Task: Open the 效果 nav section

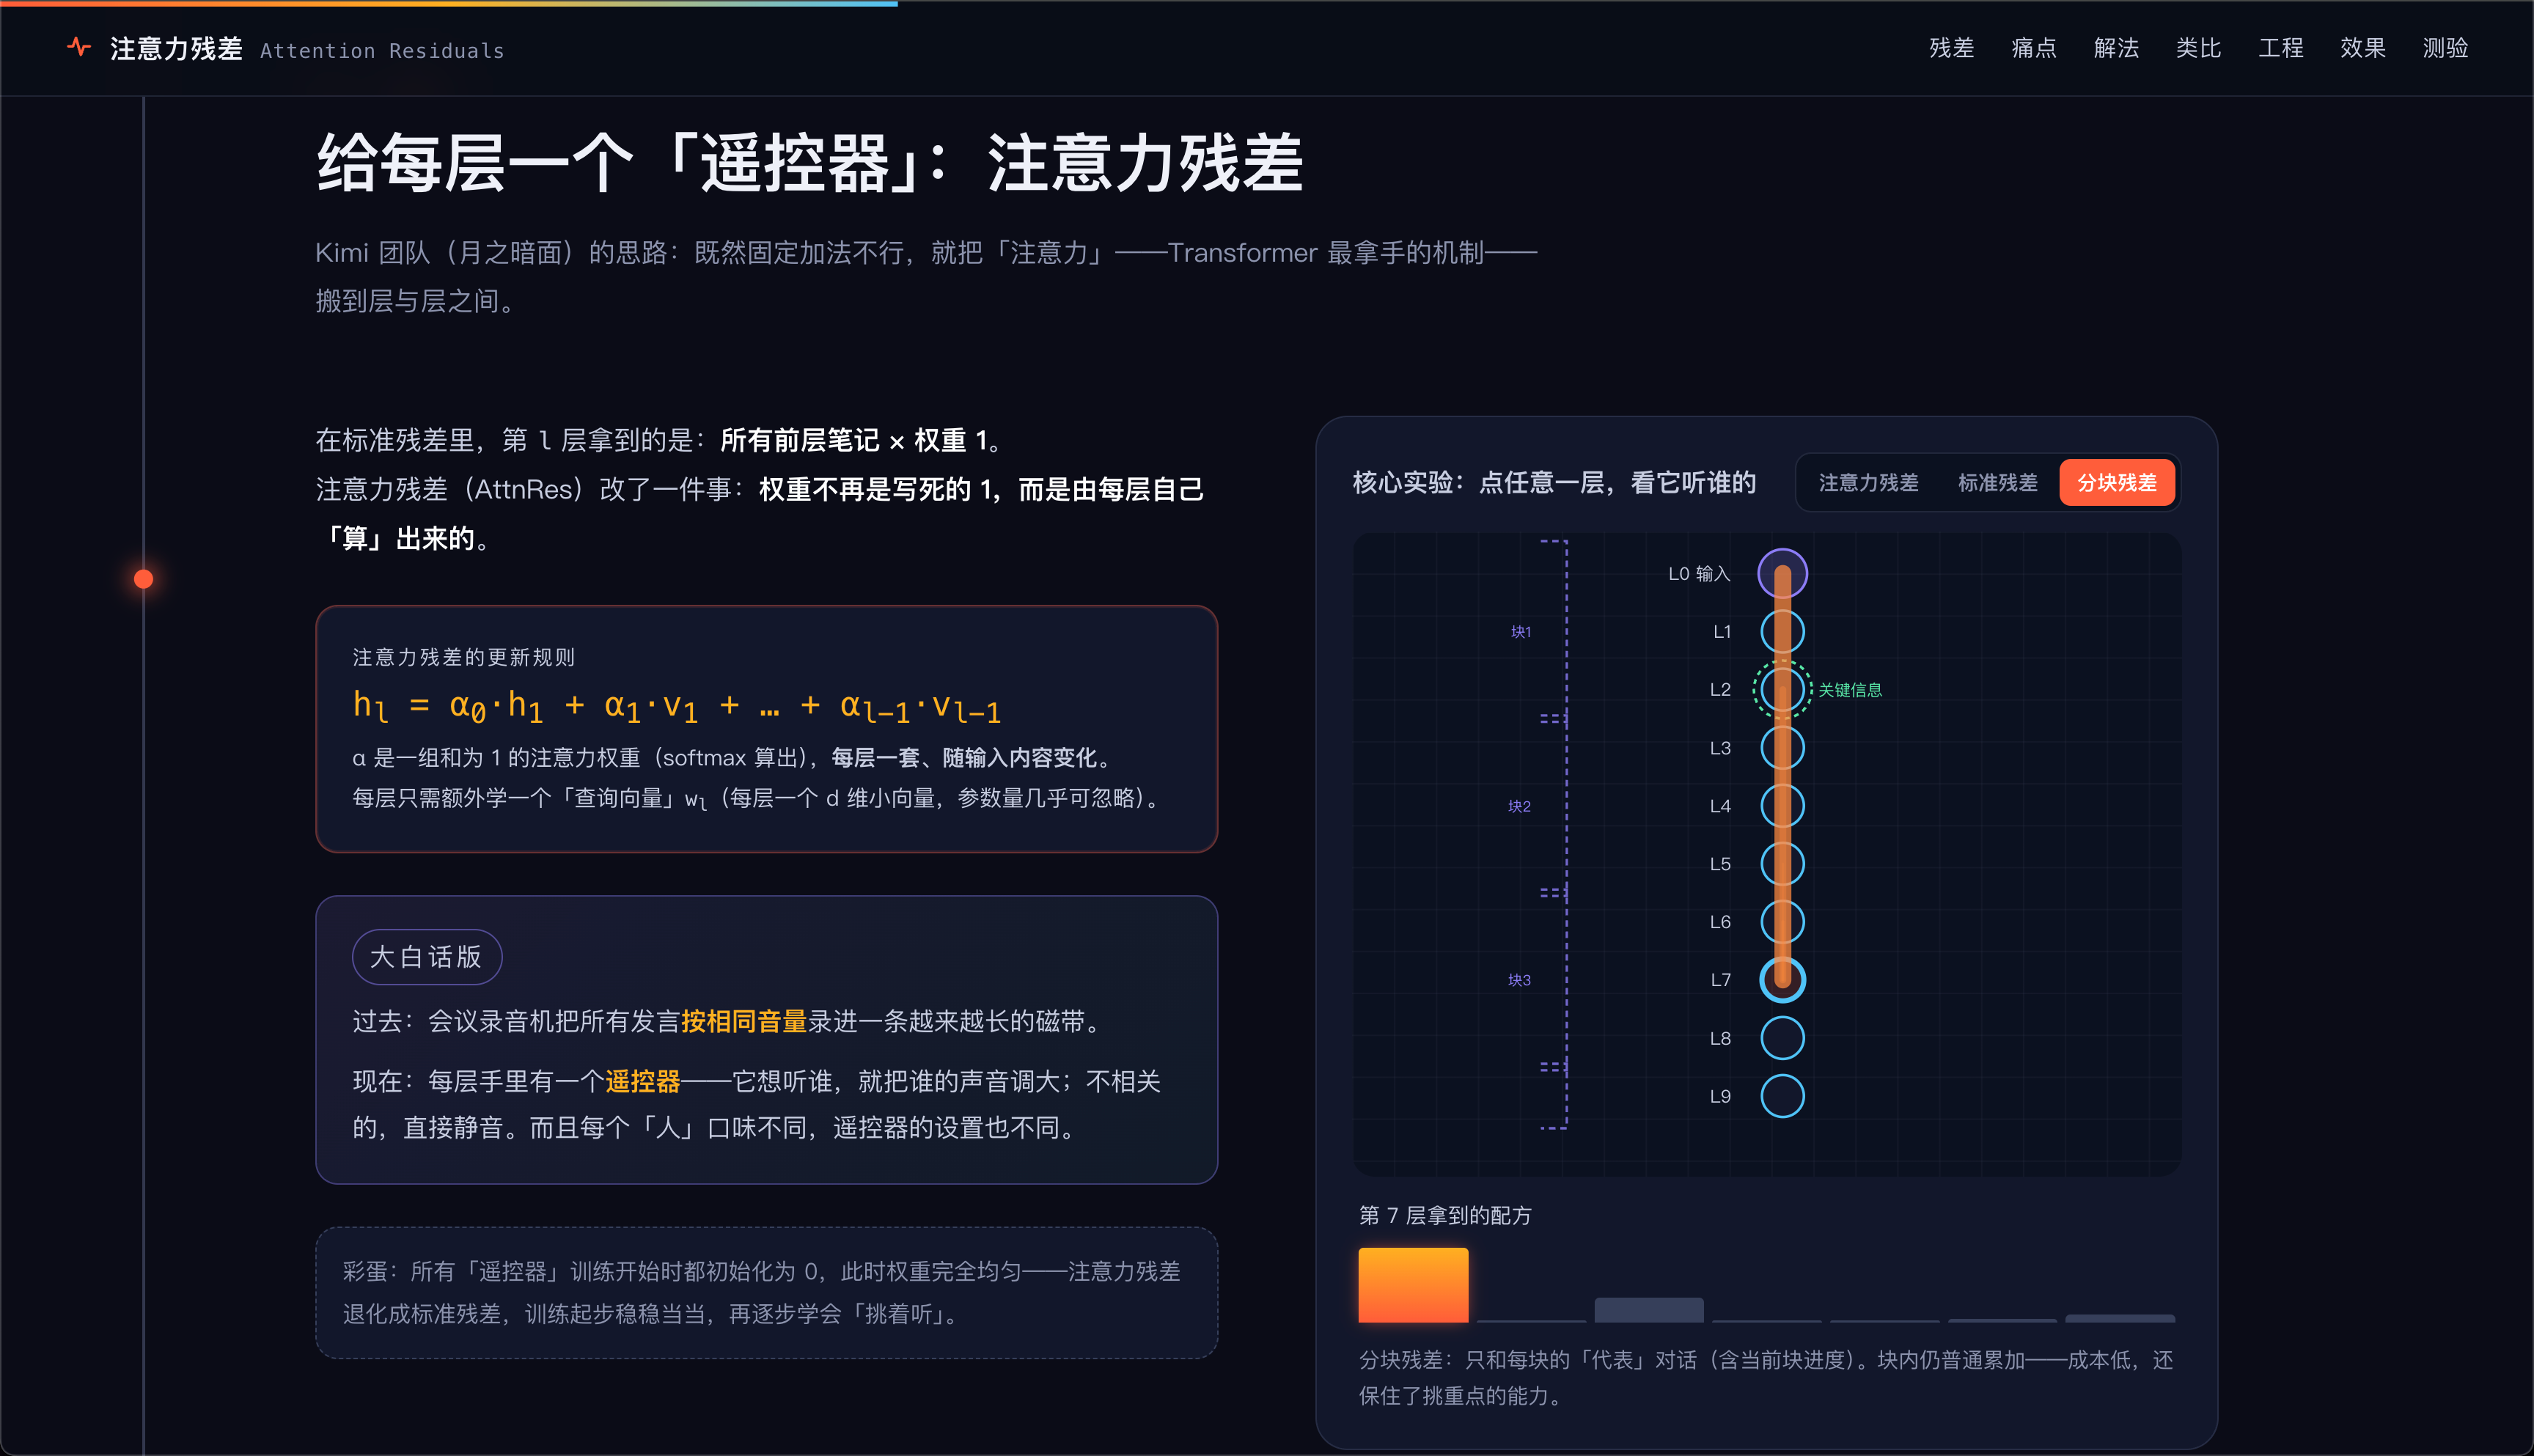Action: pos(2363,48)
